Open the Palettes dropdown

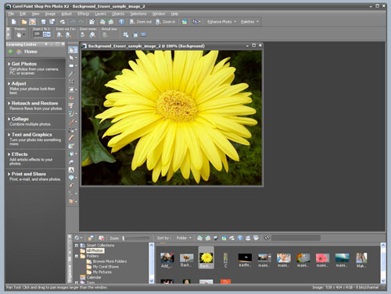[249, 22]
